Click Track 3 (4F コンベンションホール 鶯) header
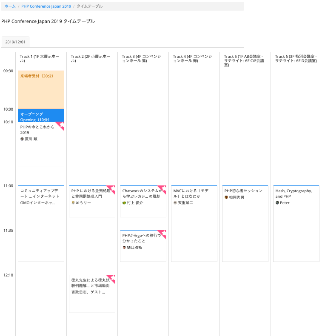Screen dimensions: 322x336 141,59
